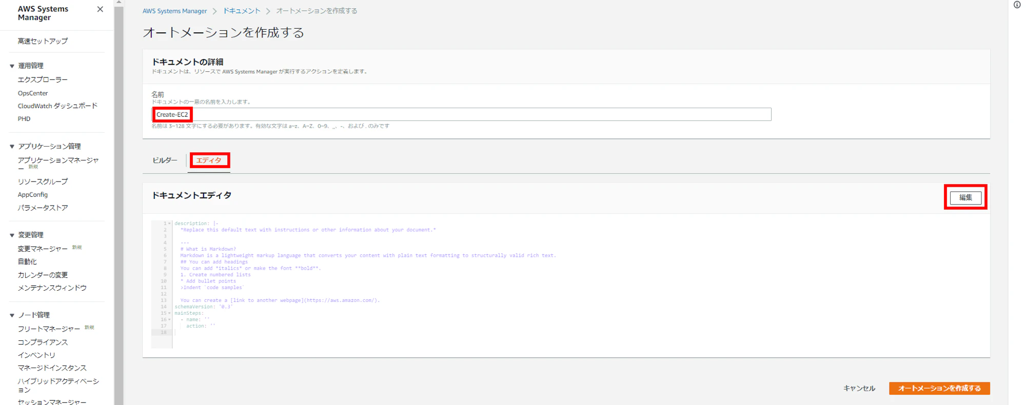Open the info panel icon at top right
This screenshot has width=1026, height=405.
[x=1017, y=5]
